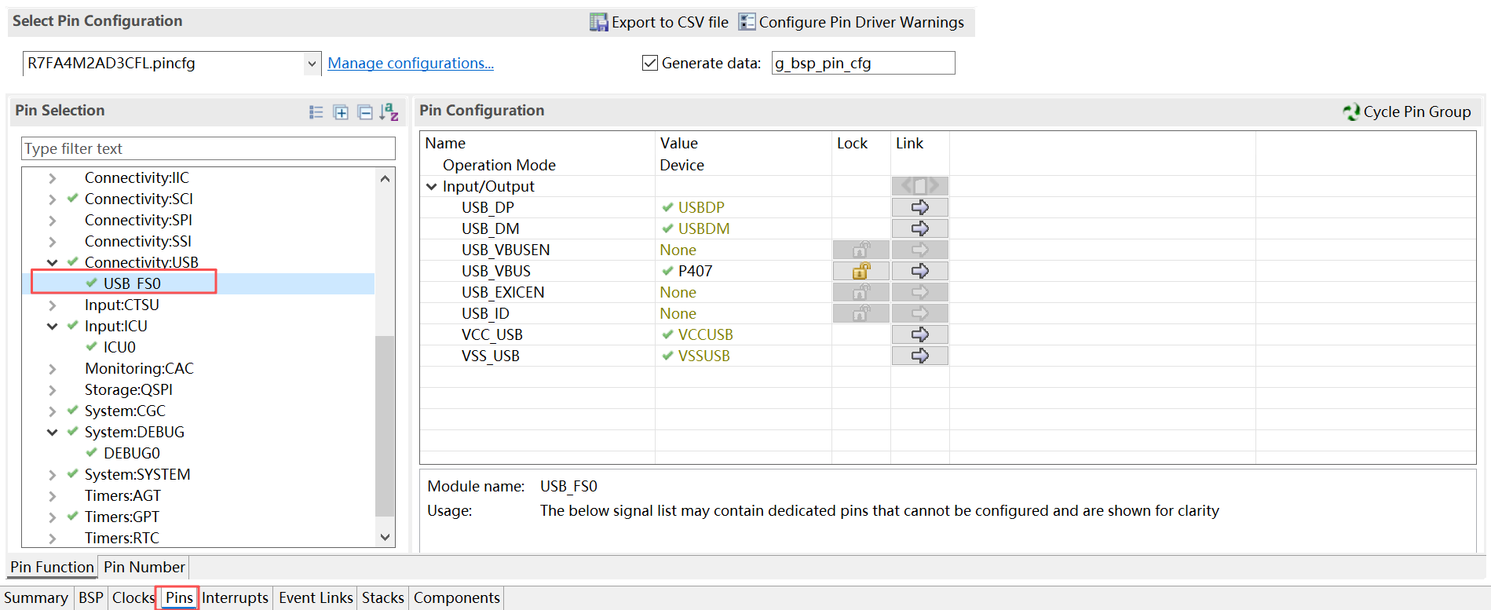1491x610 pixels.
Task: Click the Cycle Pin Group button
Action: point(1407,111)
